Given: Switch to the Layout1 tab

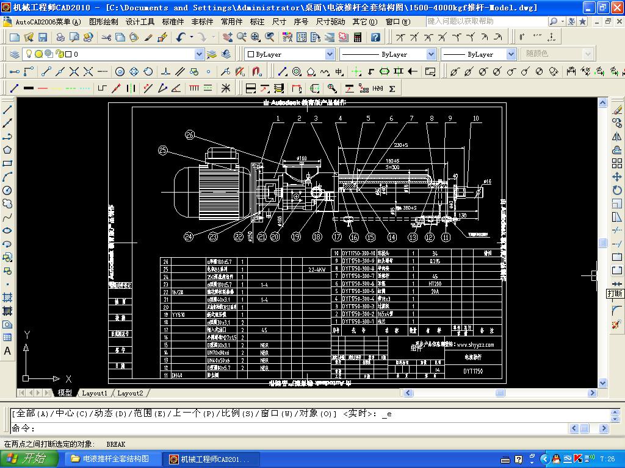Looking at the screenshot, I should tap(95, 393).
